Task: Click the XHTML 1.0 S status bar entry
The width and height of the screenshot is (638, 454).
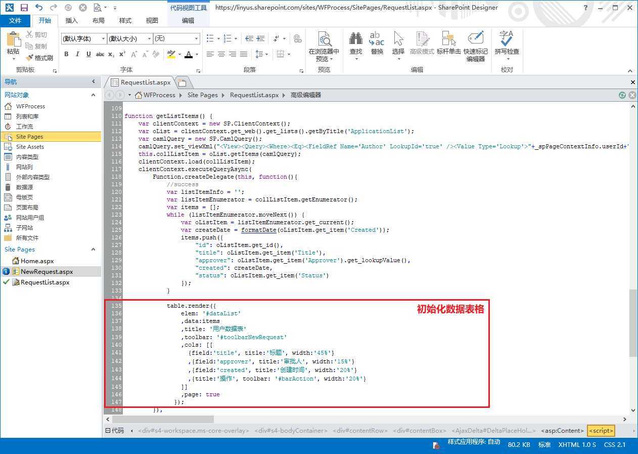Action: coord(577,445)
